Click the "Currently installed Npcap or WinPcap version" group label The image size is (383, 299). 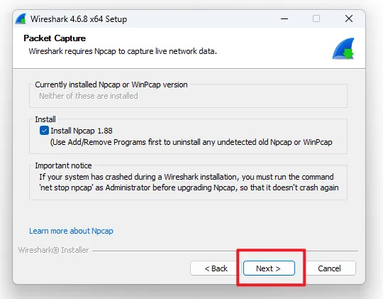(111, 85)
